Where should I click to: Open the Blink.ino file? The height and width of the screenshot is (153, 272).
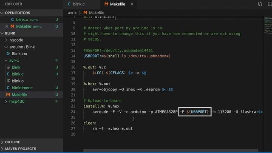pyautogui.click(x=19, y=54)
